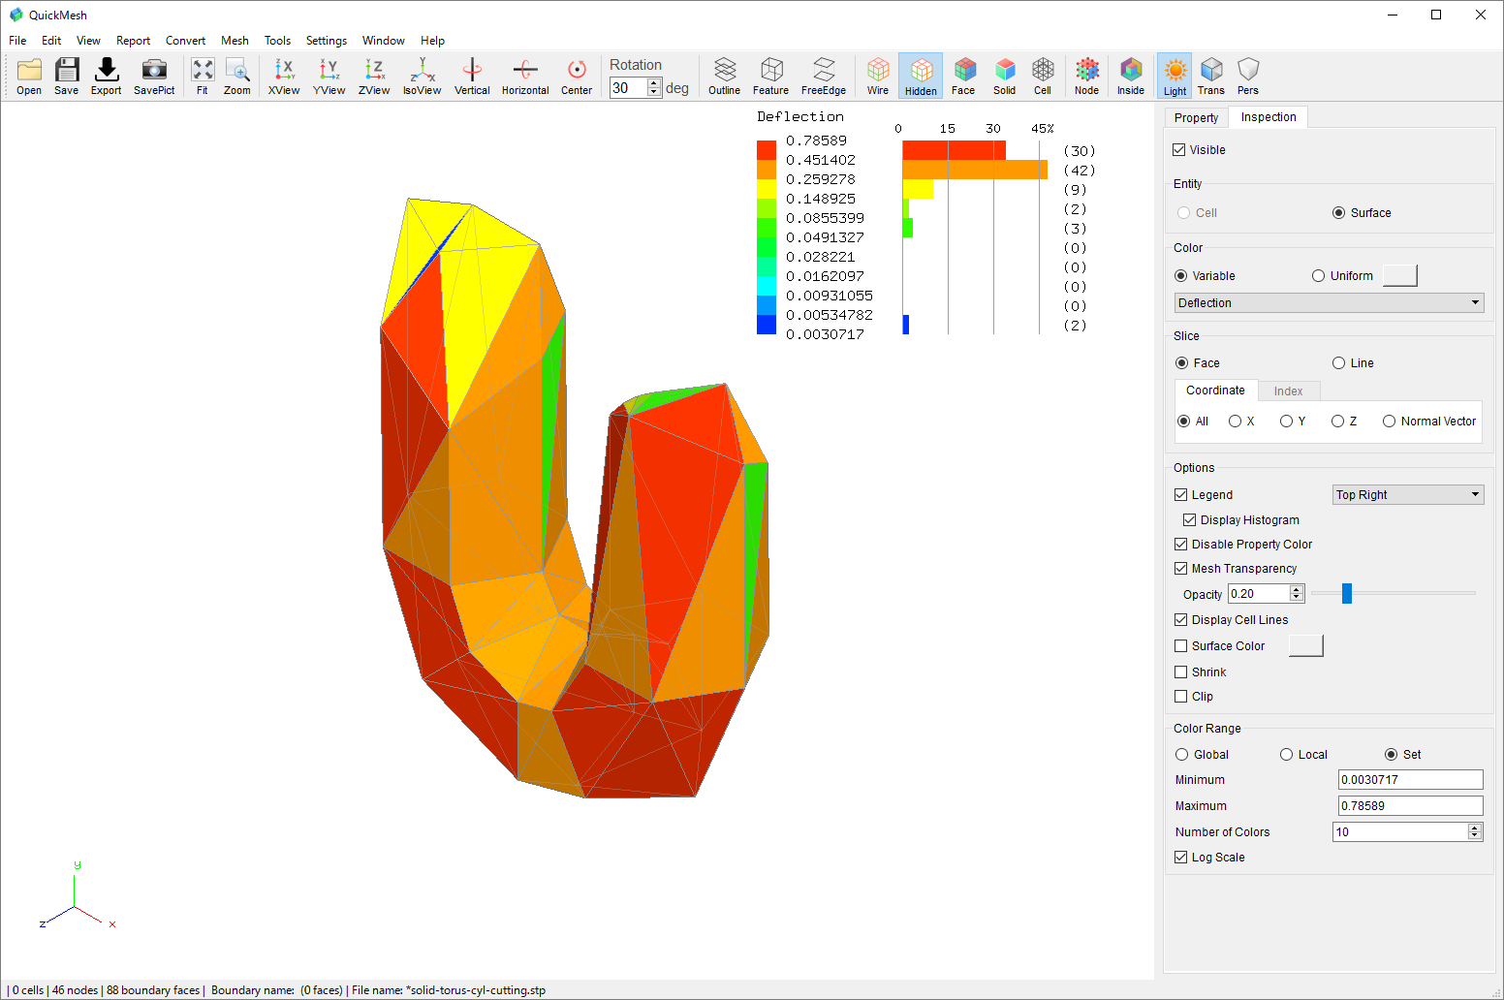Toggle the Inside view icon
This screenshot has height=1000, width=1504.
tap(1131, 76)
